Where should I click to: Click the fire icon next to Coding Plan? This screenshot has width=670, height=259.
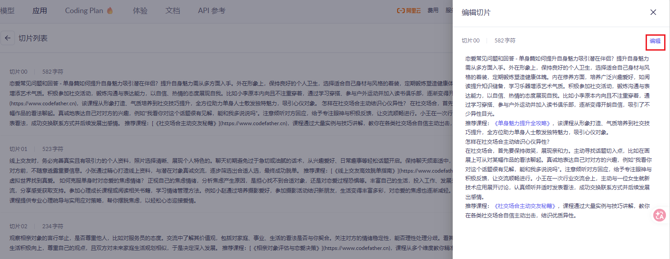tap(110, 11)
